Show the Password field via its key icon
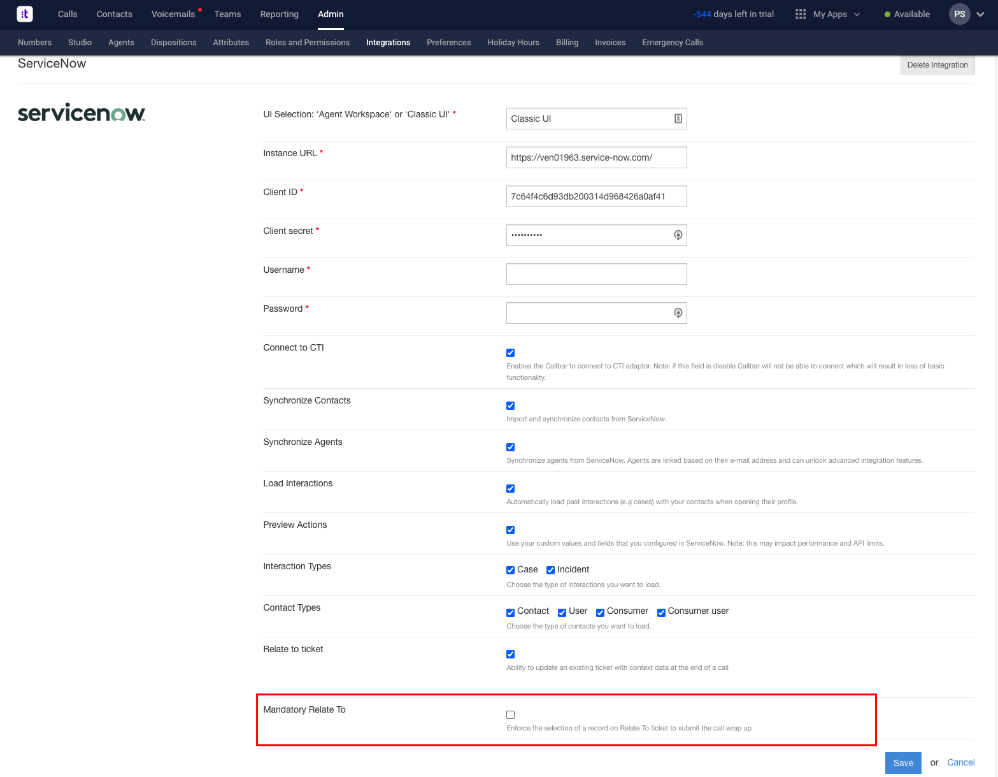This screenshot has width=998, height=777. [677, 312]
